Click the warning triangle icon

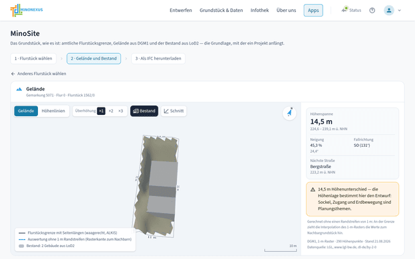pos(313,189)
